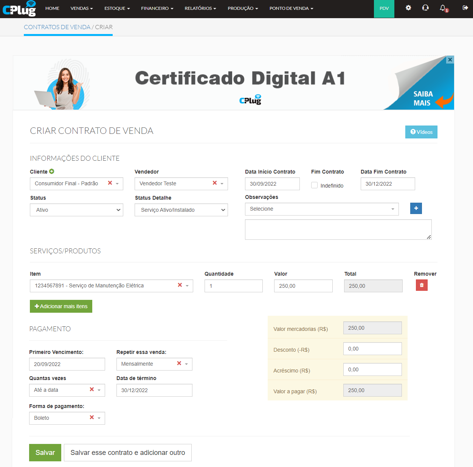
Task: Click the item Valor input field
Action: 303,286
